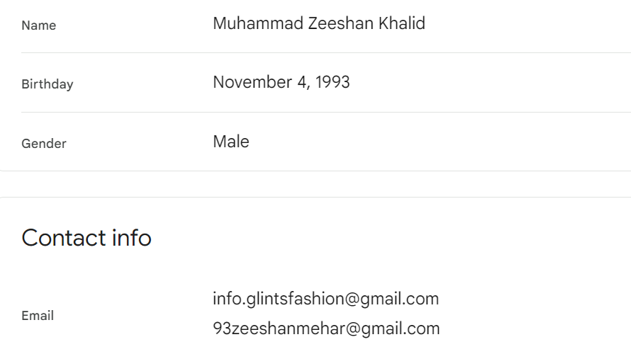Viewport: 631px width, 354px height.
Task: Open the birthday value November 4, 1993
Action: tap(281, 82)
